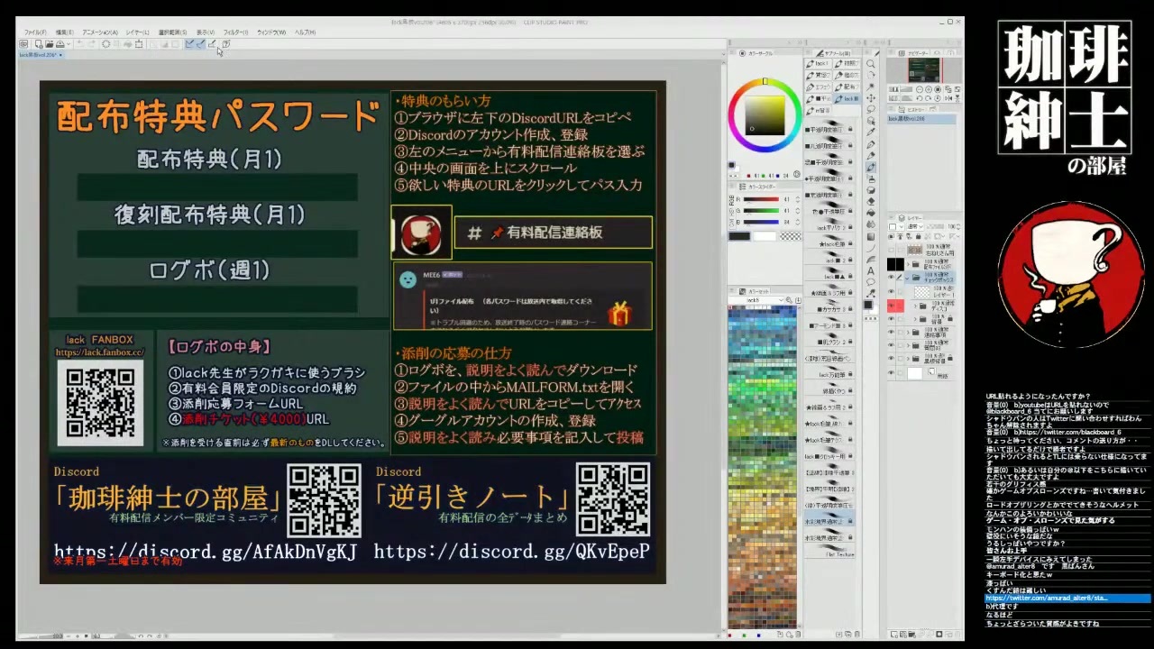This screenshot has width=1154, height=649.
Task: Expand the ディスコ folder layer
Action: [914, 306]
